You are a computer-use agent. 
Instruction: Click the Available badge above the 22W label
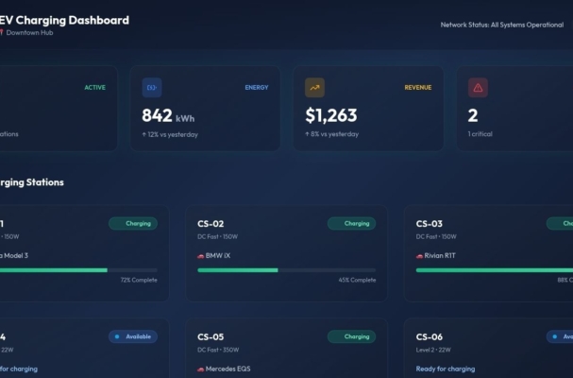click(133, 336)
